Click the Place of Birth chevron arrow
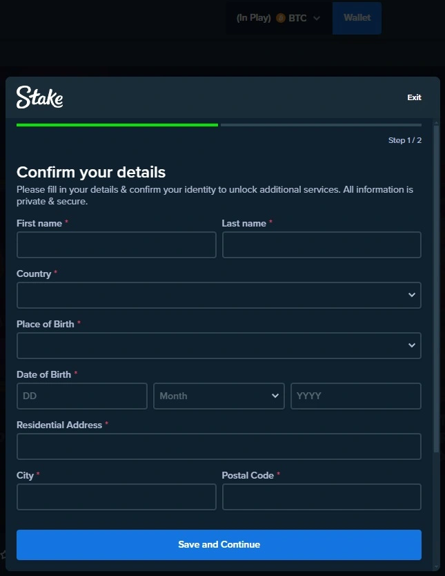The image size is (445, 576). pyautogui.click(x=412, y=345)
